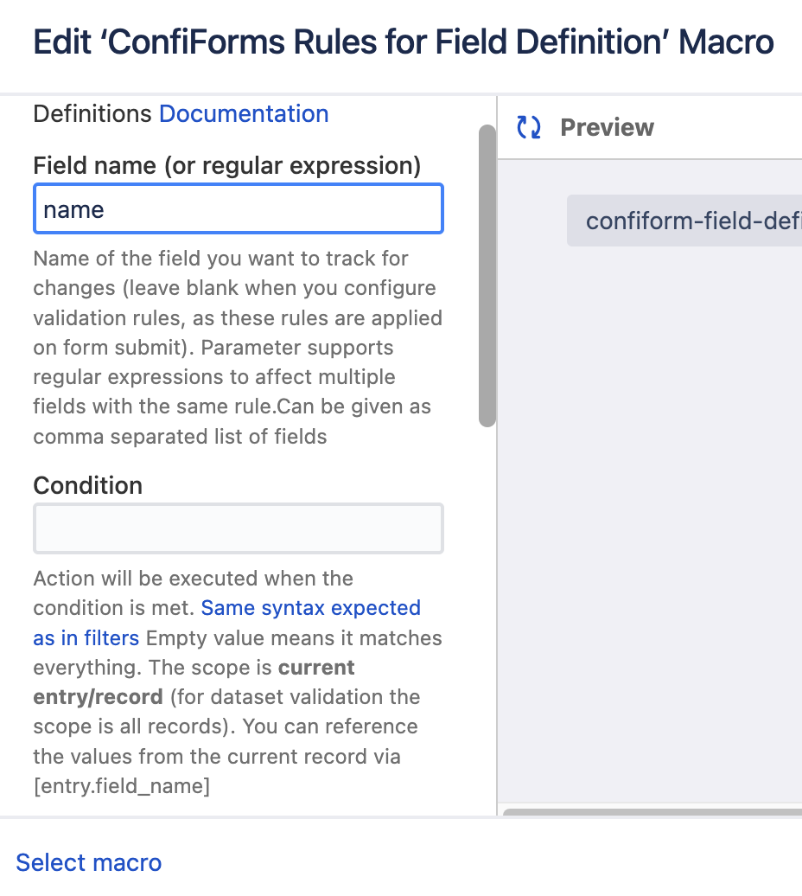Focus the empty Condition input field
The width and height of the screenshot is (802, 896).
238,528
